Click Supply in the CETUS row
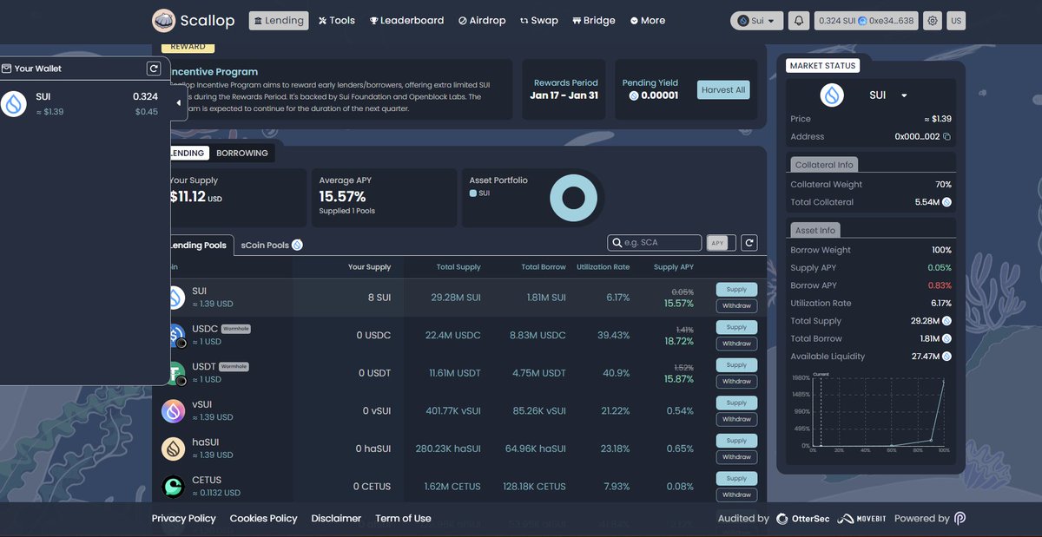Screen dimensions: 1042x537 [736, 478]
